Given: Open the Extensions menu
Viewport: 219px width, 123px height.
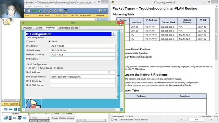Looking at the screenshot, I should [38, 6].
